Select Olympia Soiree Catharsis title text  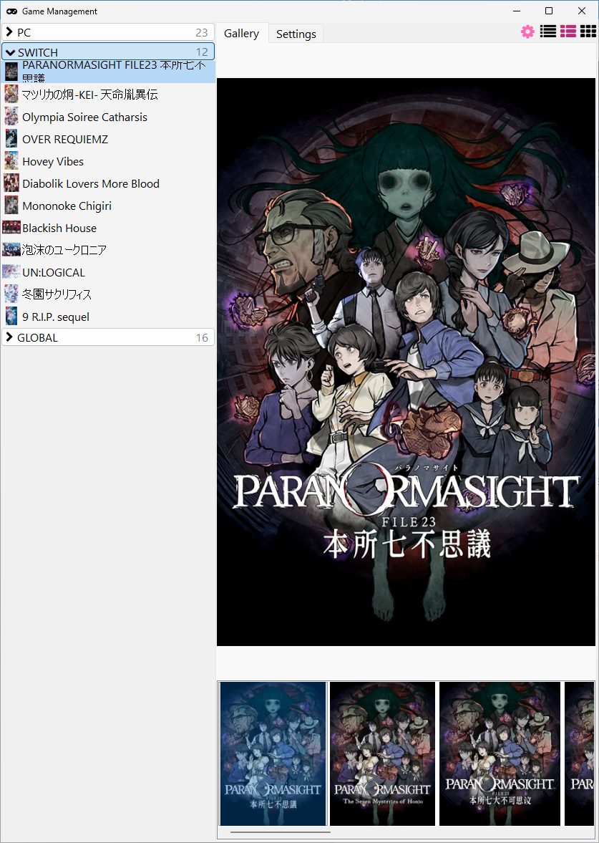(x=85, y=117)
